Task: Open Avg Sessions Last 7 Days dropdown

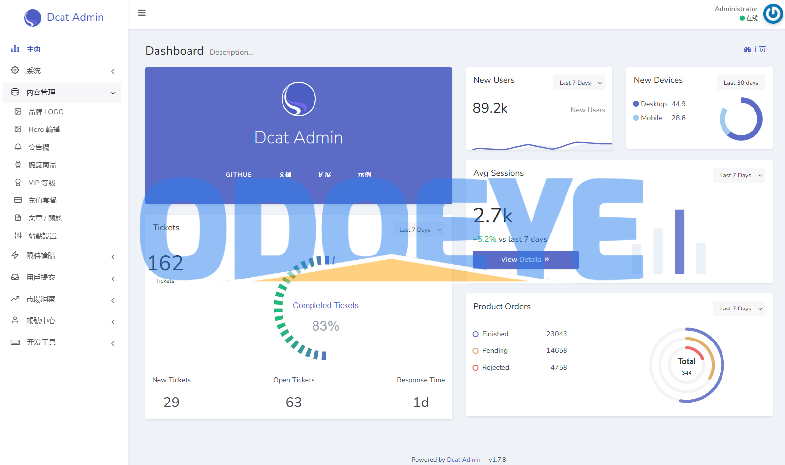Action: pyautogui.click(x=739, y=175)
